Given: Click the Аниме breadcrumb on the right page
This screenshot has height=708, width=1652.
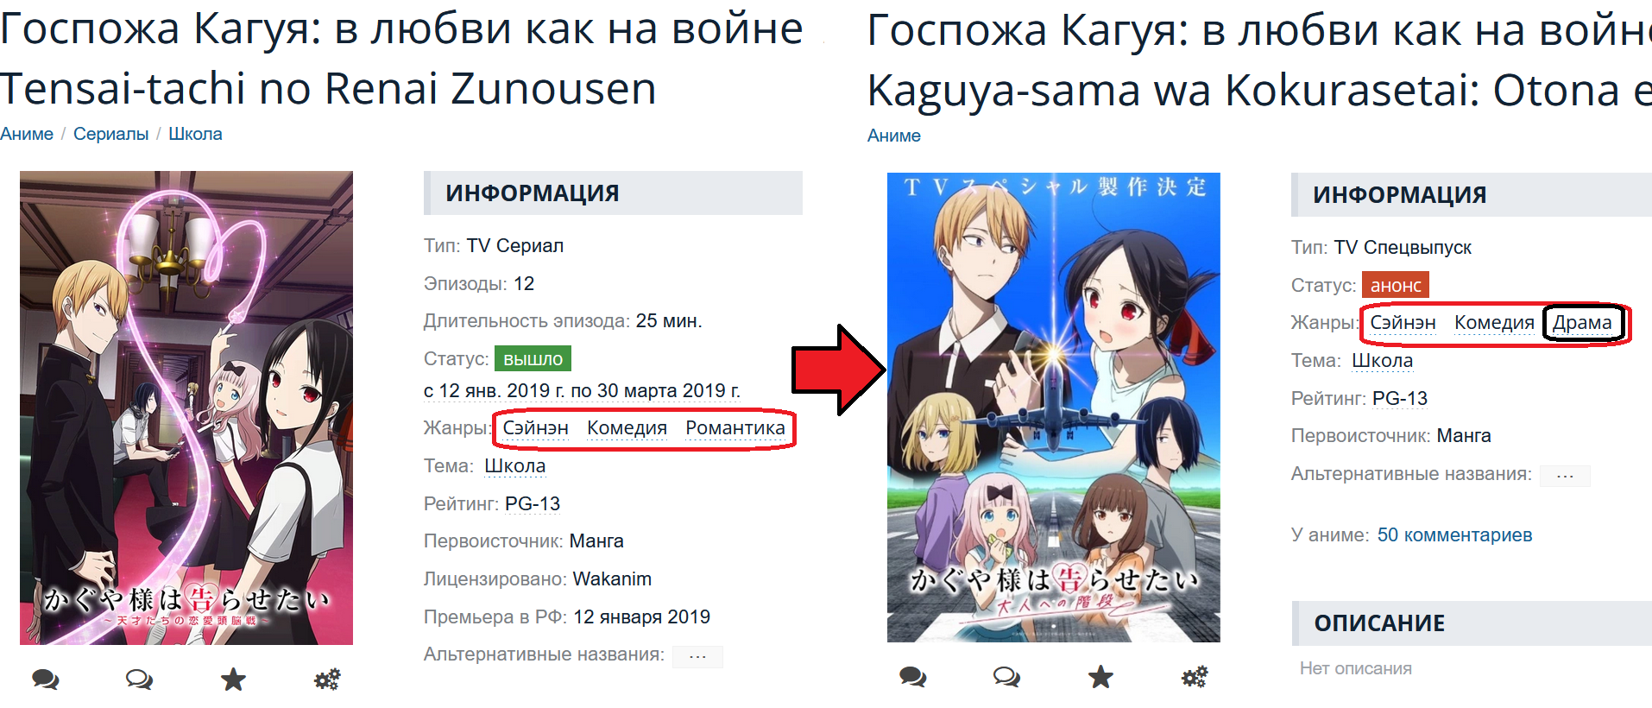Looking at the screenshot, I should 894,136.
